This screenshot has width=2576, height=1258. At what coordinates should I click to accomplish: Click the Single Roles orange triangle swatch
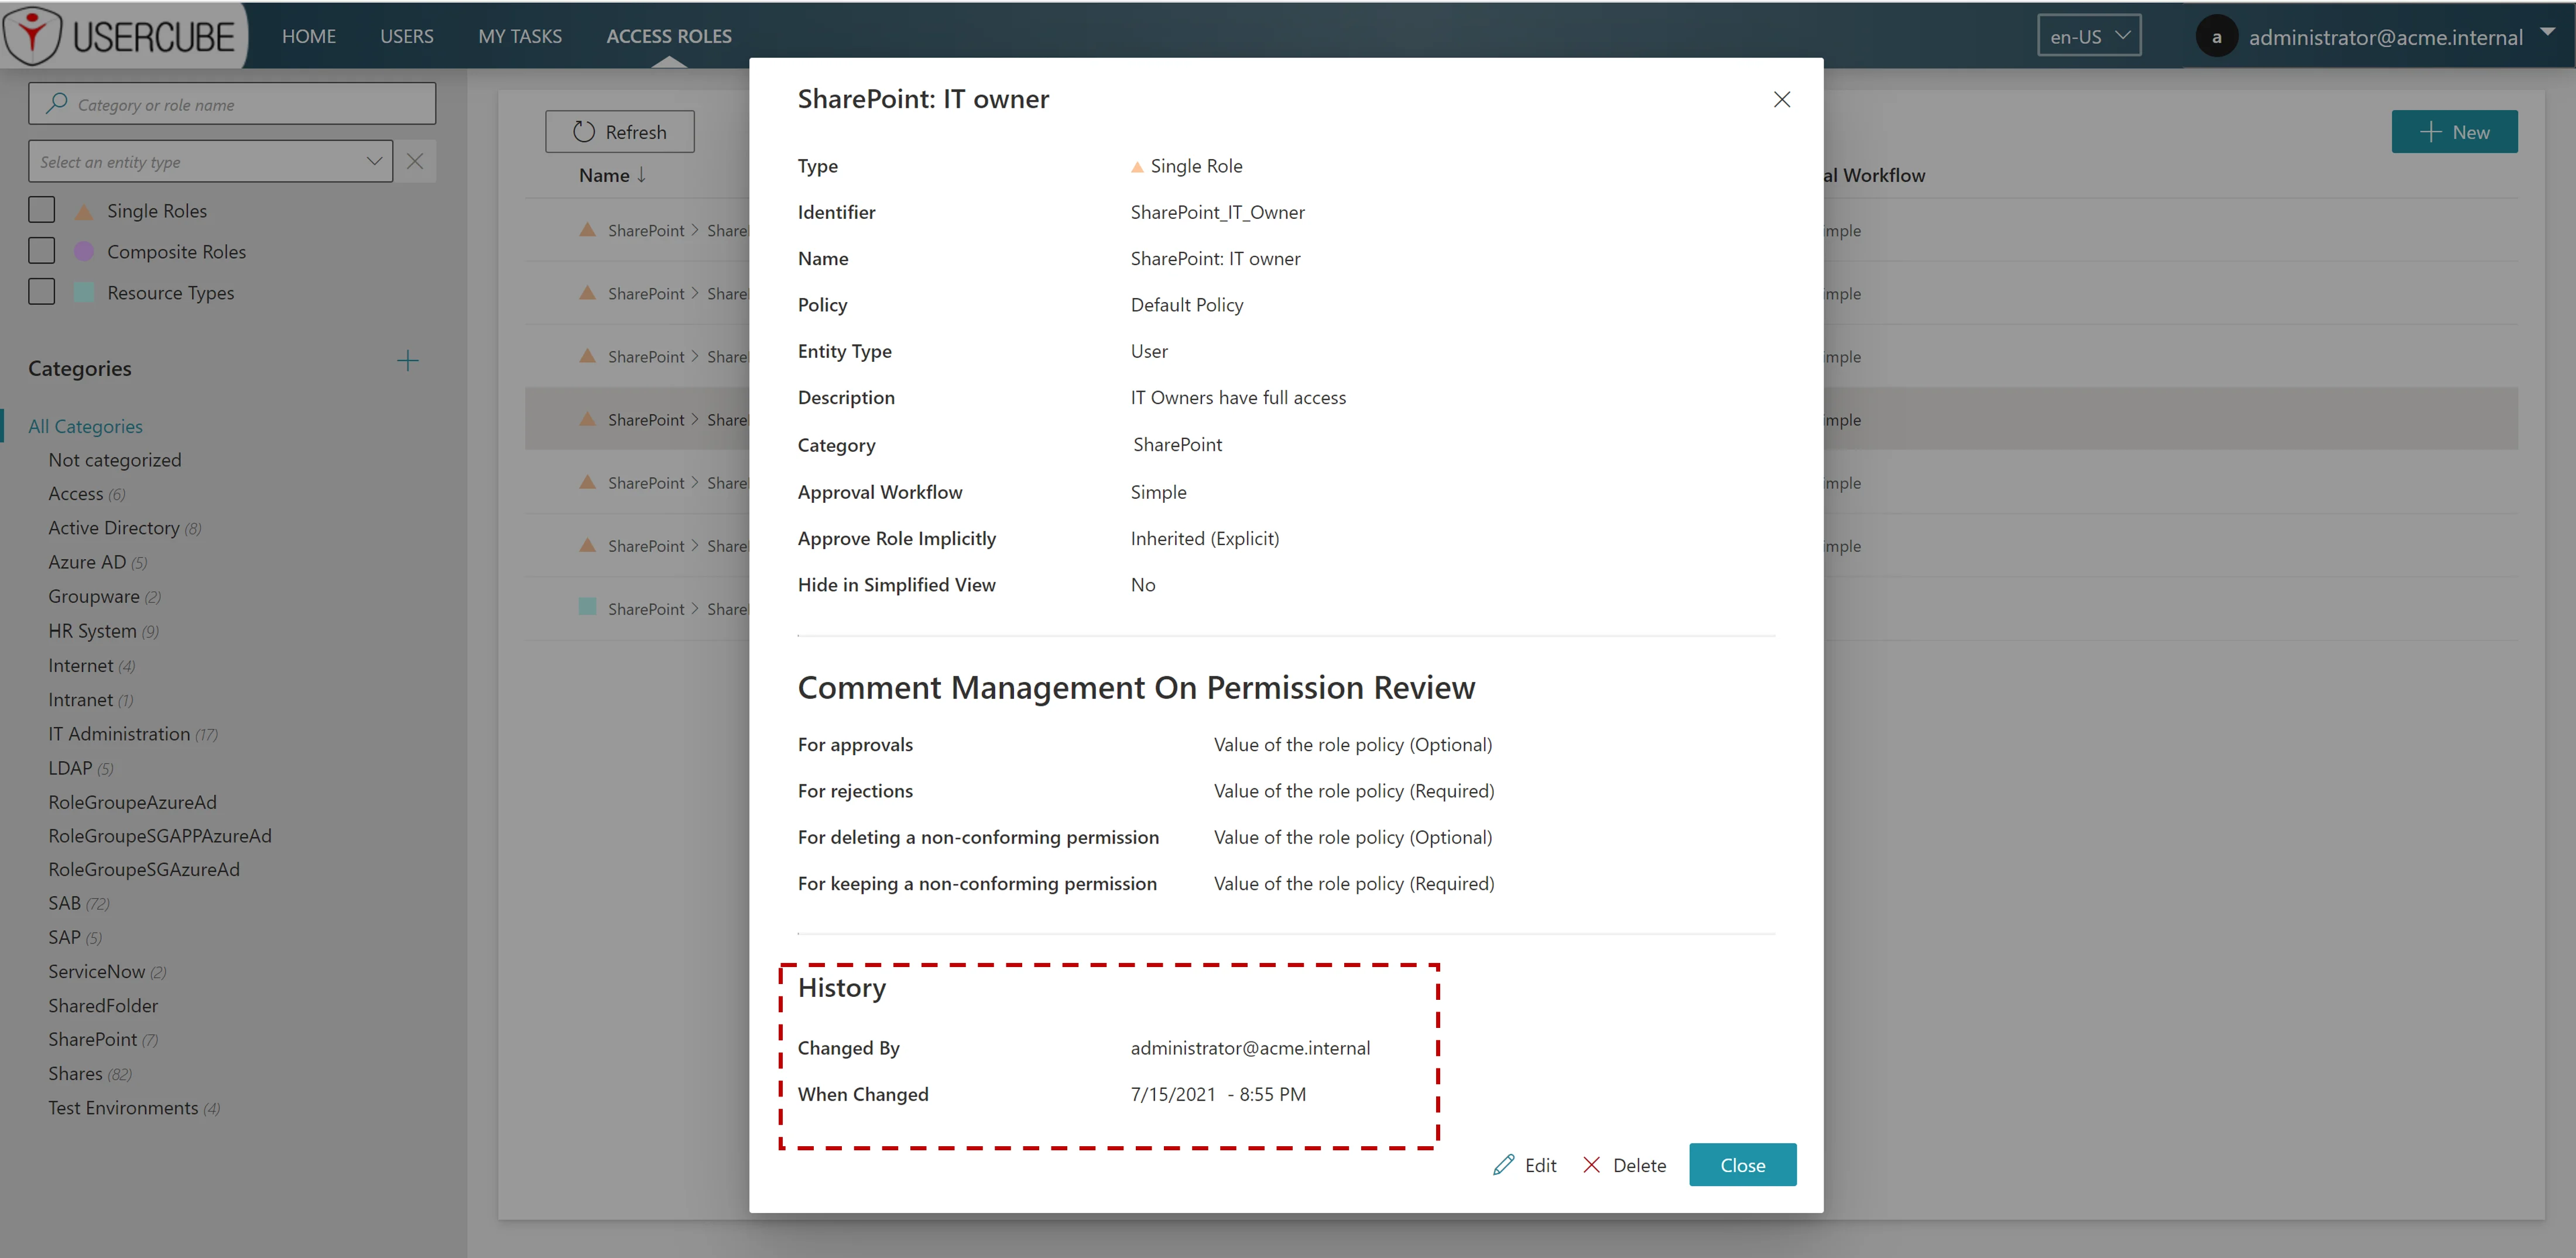(x=84, y=211)
